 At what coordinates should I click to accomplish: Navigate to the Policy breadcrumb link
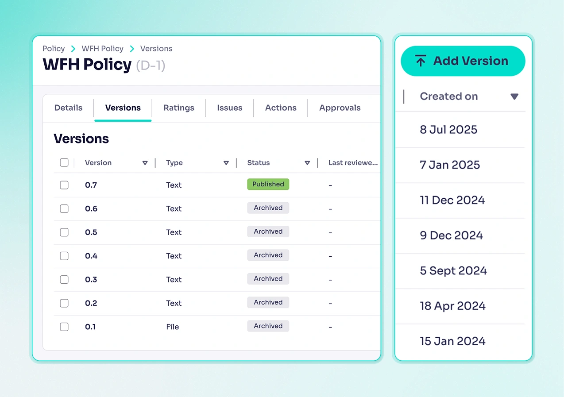(53, 49)
